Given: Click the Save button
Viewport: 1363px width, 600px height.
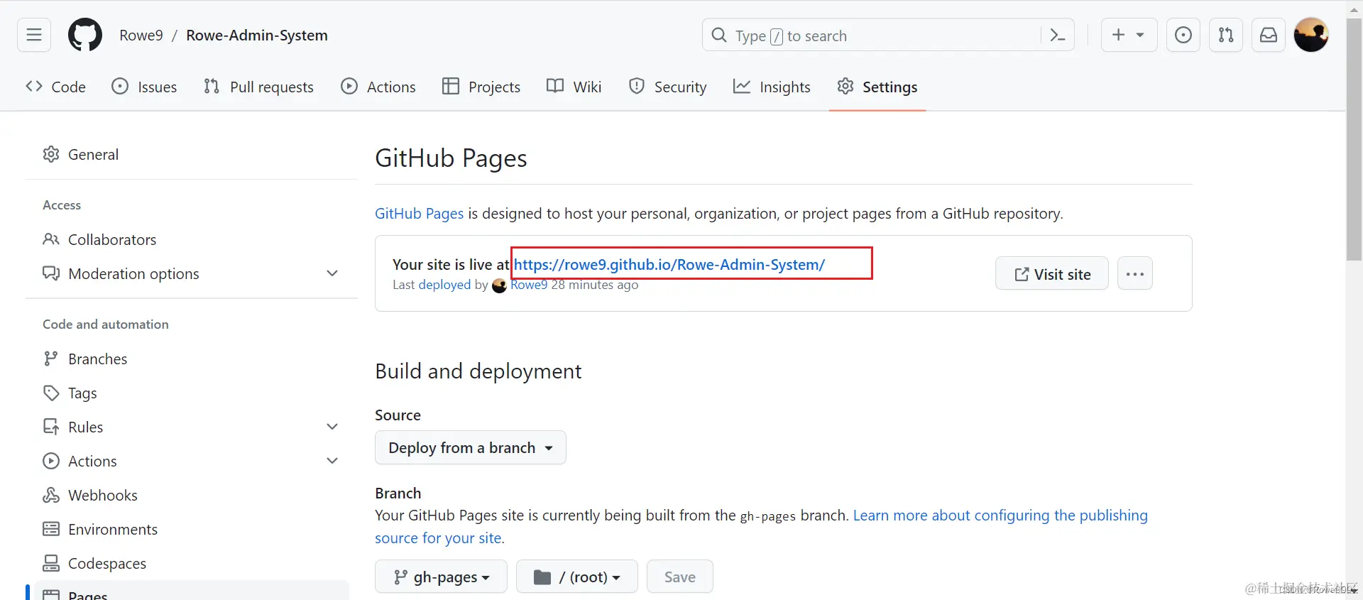Looking at the screenshot, I should (679, 577).
